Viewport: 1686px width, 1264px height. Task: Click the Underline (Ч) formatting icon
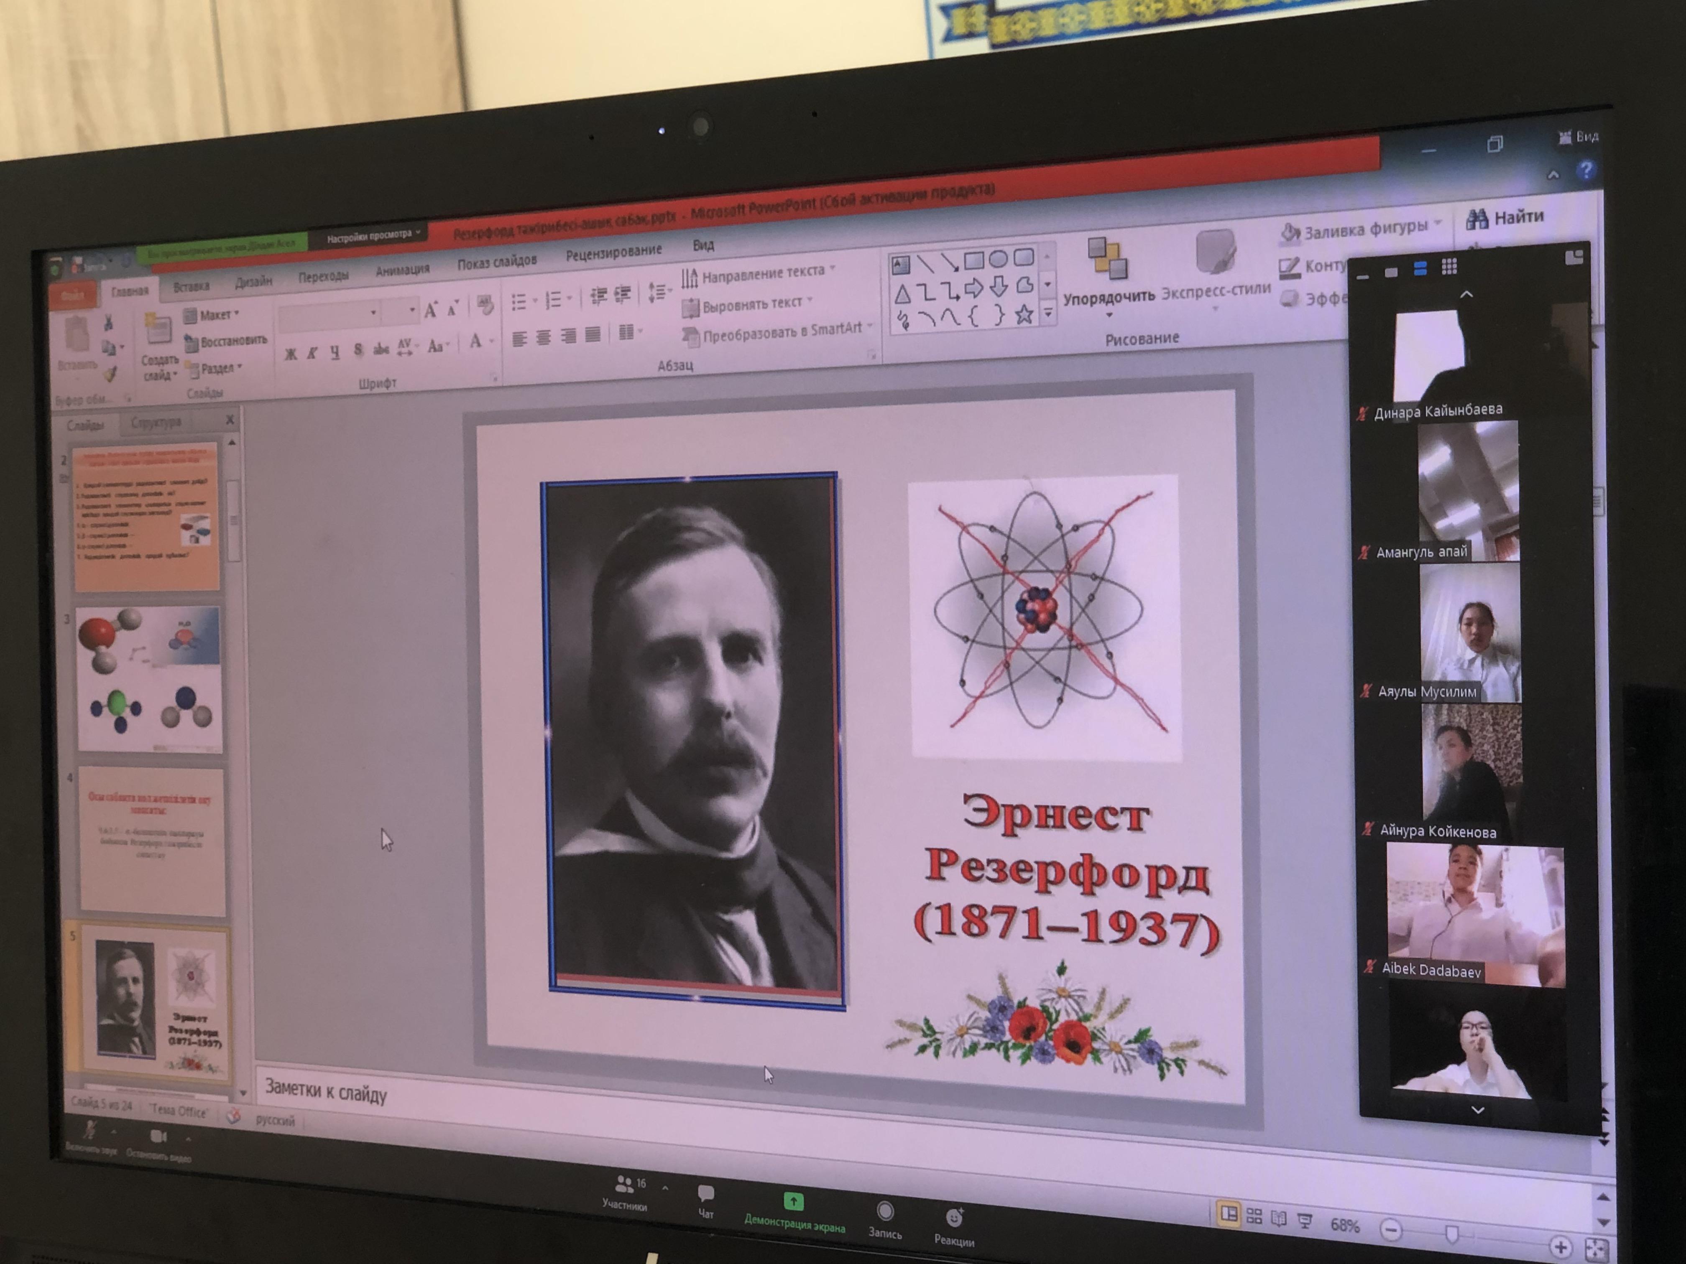[x=335, y=352]
